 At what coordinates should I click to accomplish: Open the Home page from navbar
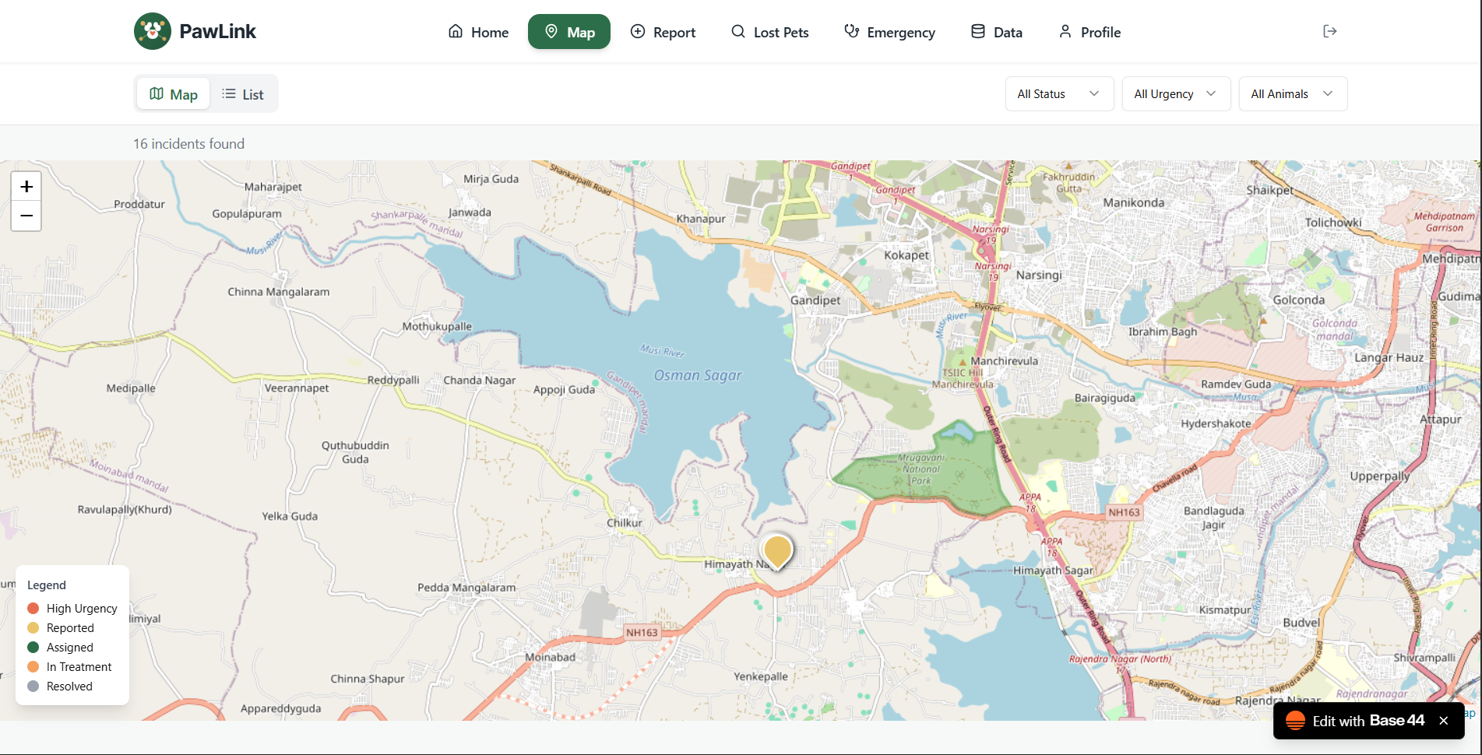(478, 32)
